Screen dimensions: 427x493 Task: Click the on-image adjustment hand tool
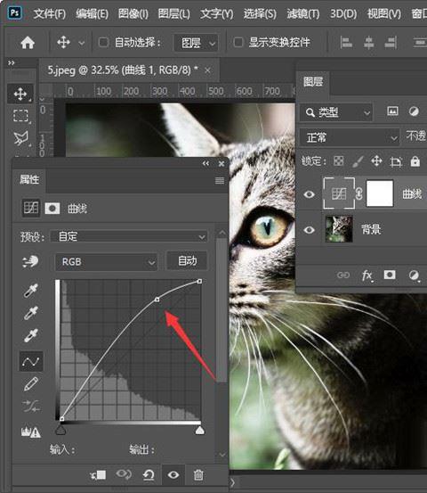click(30, 261)
